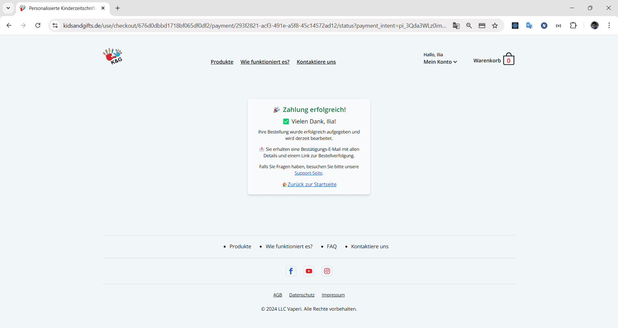The image size is (618, 328).
Task: Reload the current page
Action: tap(38, 25)
